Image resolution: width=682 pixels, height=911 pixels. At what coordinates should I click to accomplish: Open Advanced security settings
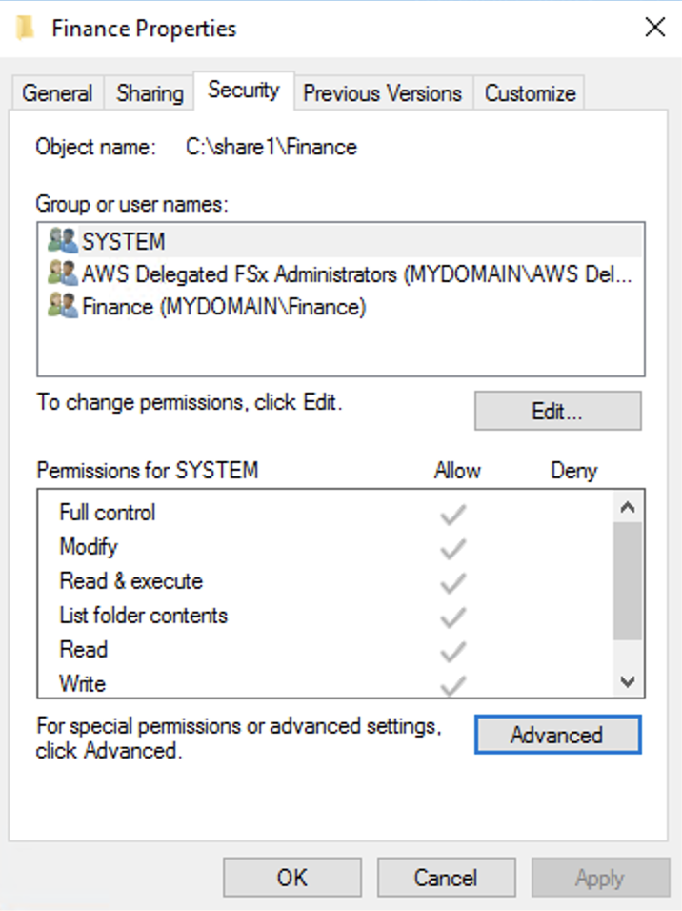click(x=557, y=735)
